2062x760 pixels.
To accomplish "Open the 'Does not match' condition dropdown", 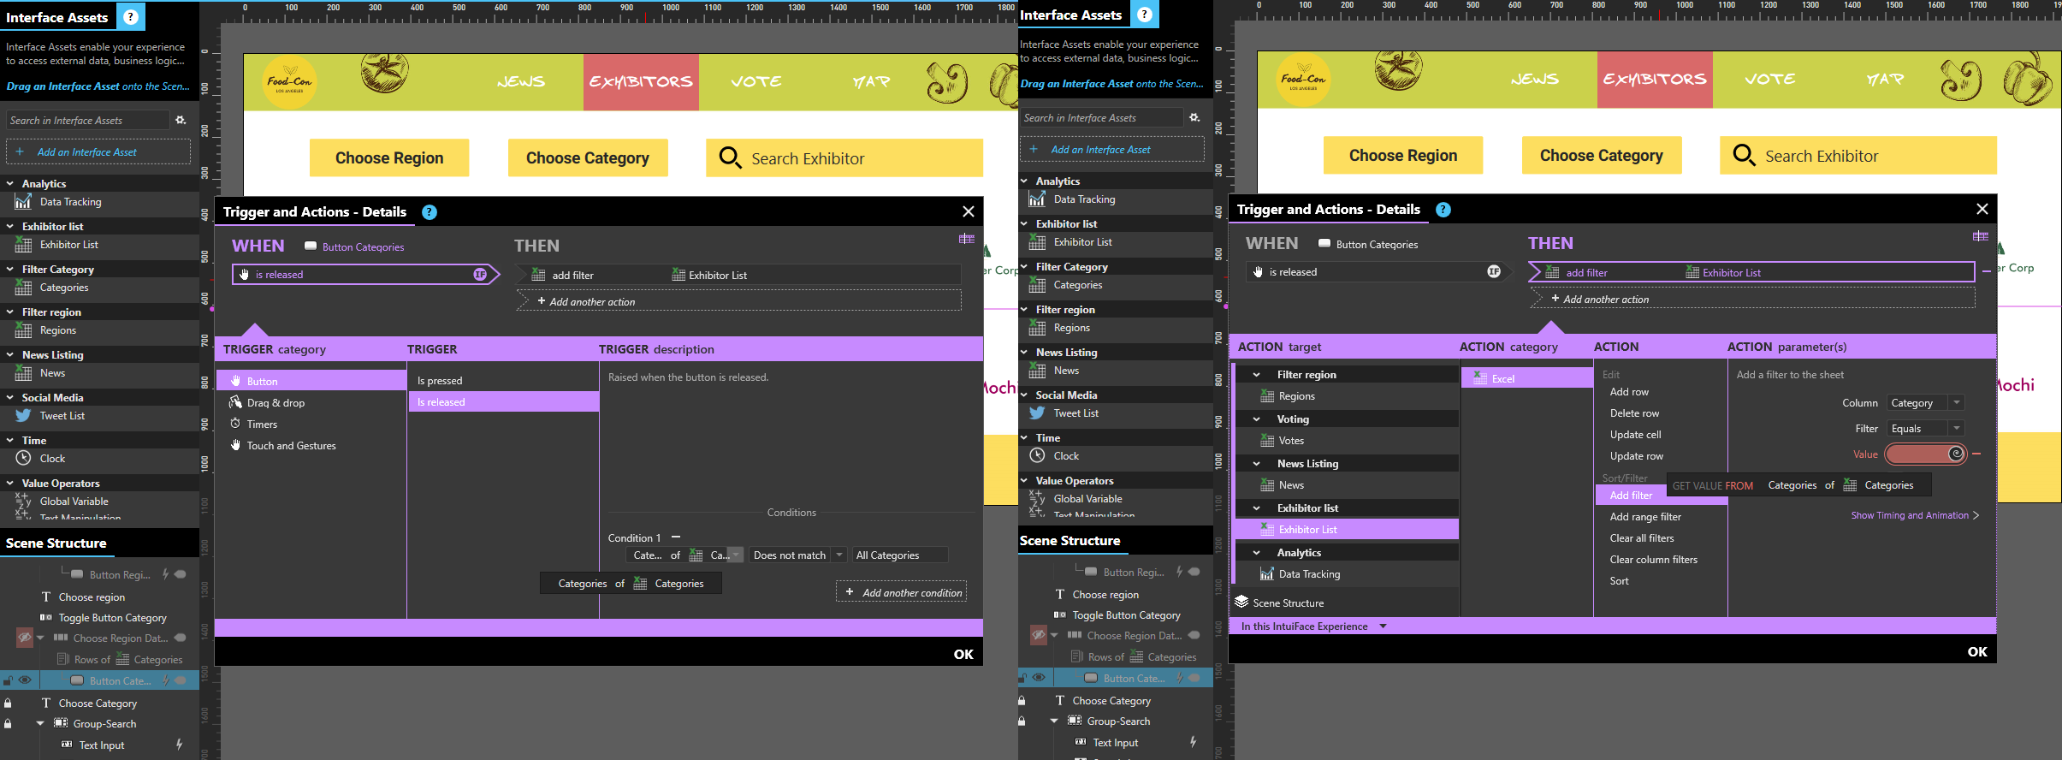I will point(798,555).
